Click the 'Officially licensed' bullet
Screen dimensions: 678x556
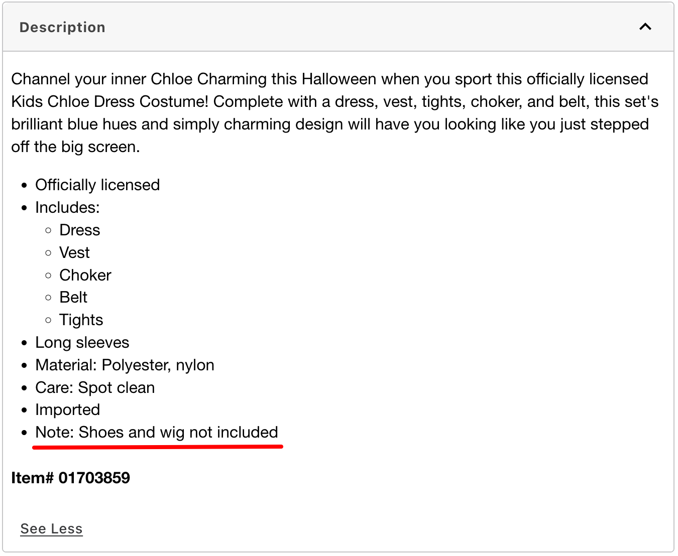[x=97, y=185]
